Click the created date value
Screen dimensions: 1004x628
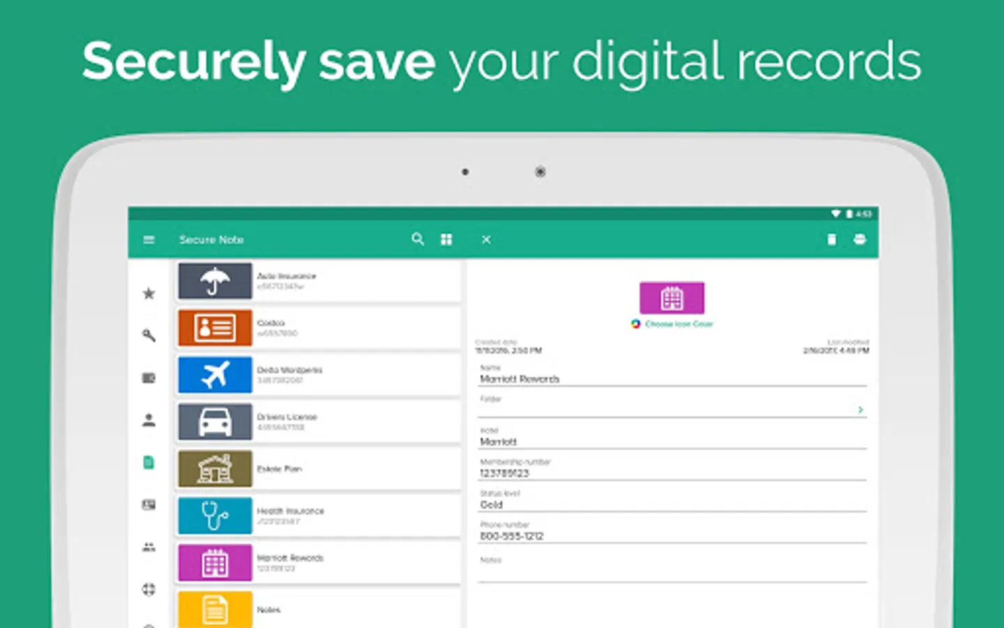508,350
